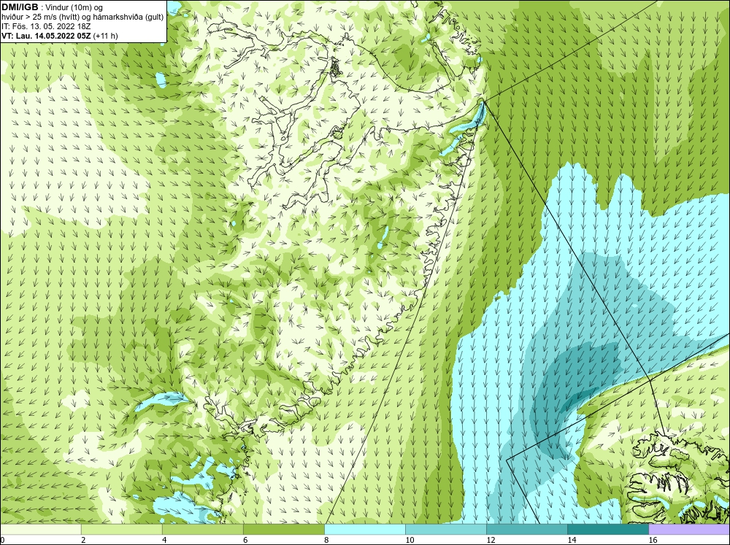Click the 6–8 m/s dark green legend segment
The height and width of the screenshot is (545, 730).
pyautogui.click(x=283, y=529)
